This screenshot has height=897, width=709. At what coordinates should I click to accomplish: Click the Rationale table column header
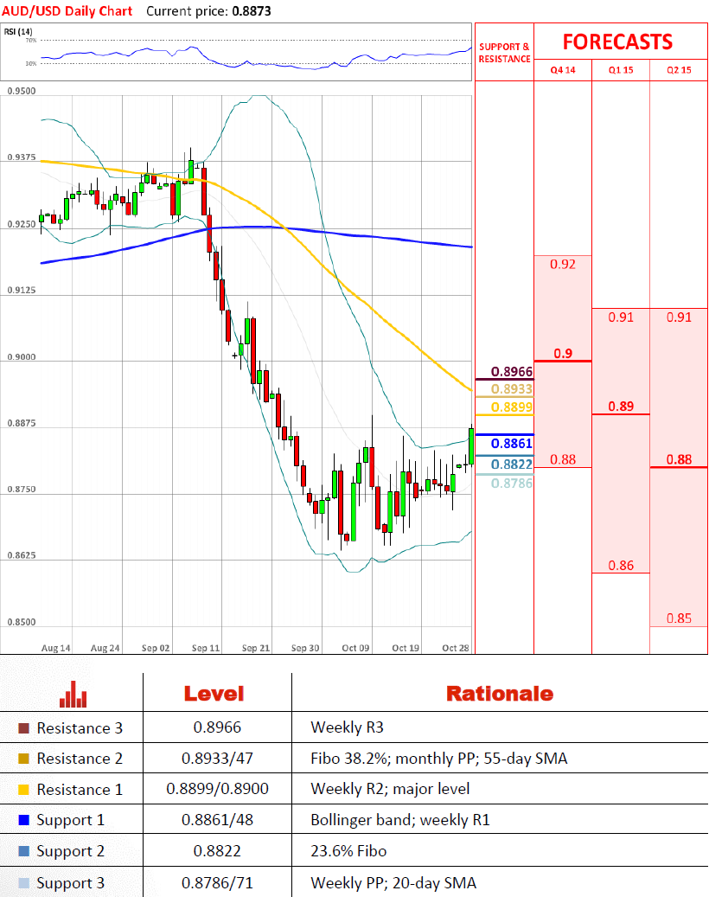click(x=500, y=694)
